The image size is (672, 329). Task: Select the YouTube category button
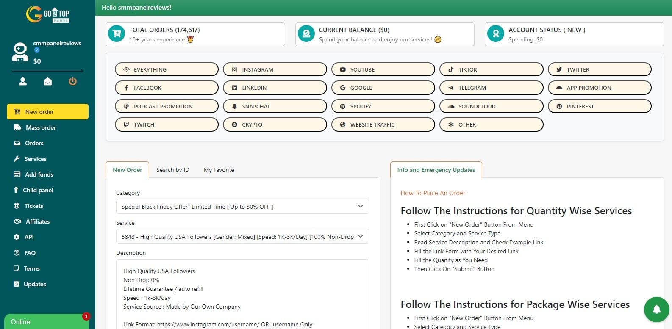tap(383, 69)
